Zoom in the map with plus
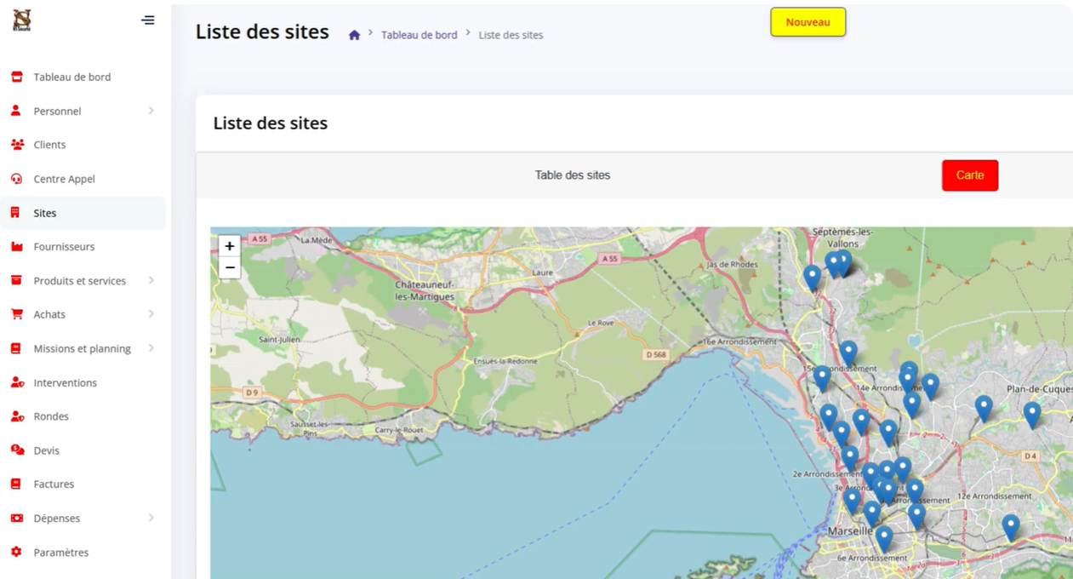 coord(230,246)
